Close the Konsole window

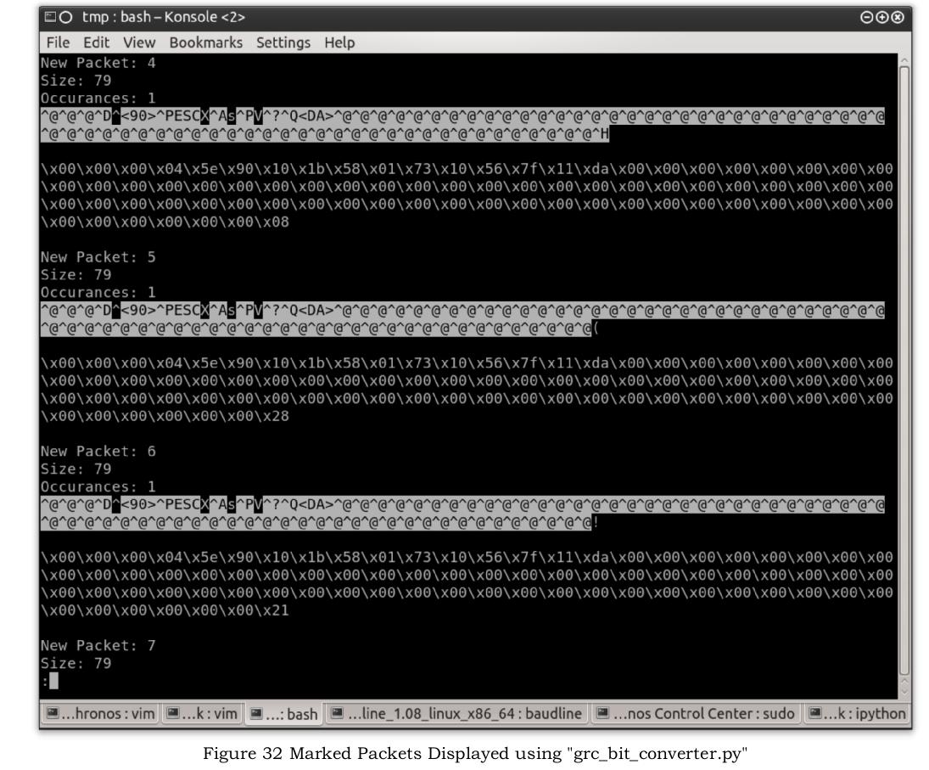[x=898, y=17]
